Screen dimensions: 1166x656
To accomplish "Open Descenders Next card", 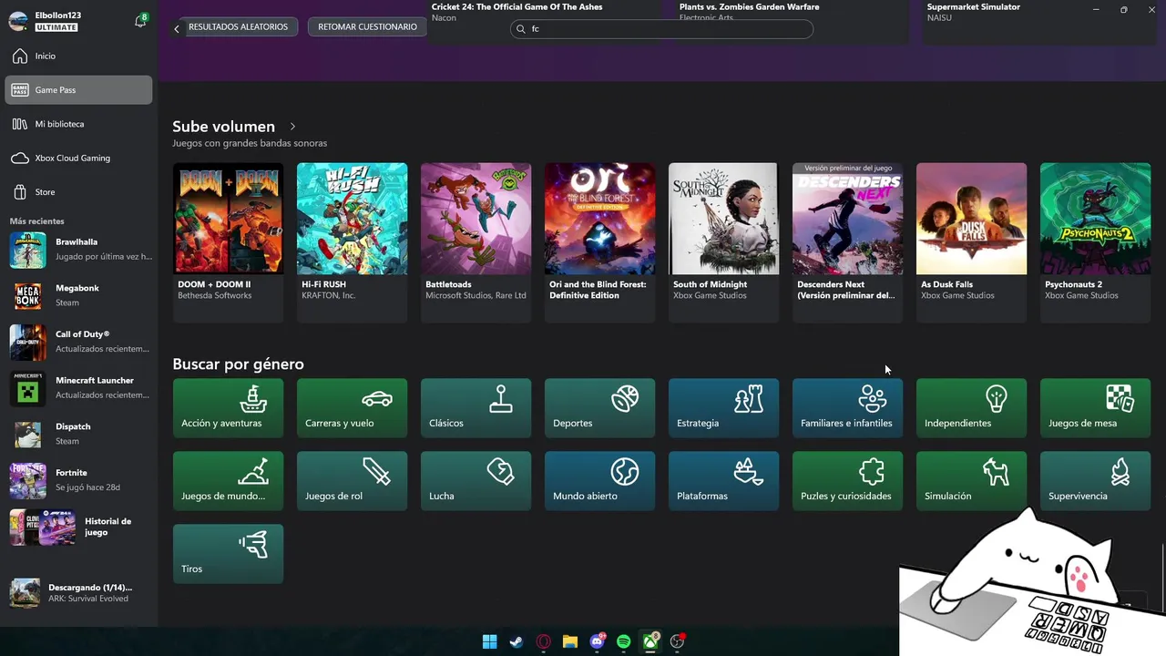I will (x=847, y=242).
